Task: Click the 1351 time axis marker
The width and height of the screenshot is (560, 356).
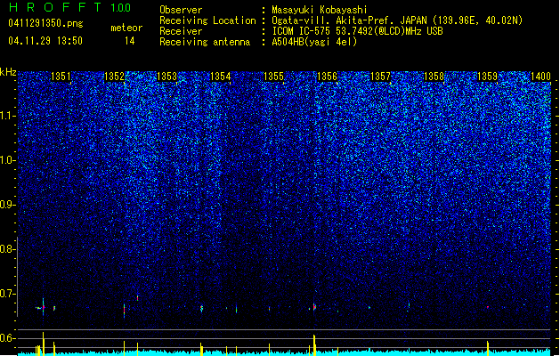Action: pos(61,76)
